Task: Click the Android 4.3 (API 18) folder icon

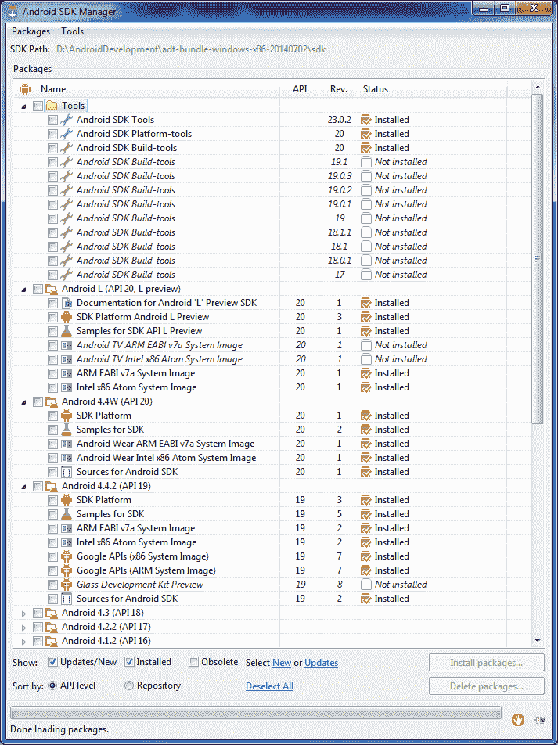Action: tap(52, 613)
